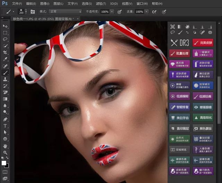Select the Zoom magnifier tool

(5, 152)
